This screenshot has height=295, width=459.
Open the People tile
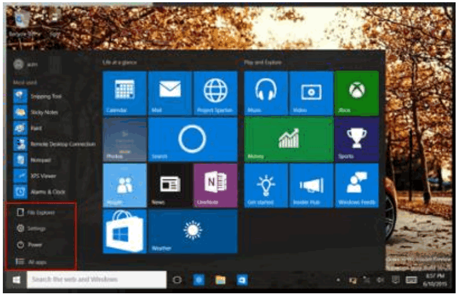point(125,185)
